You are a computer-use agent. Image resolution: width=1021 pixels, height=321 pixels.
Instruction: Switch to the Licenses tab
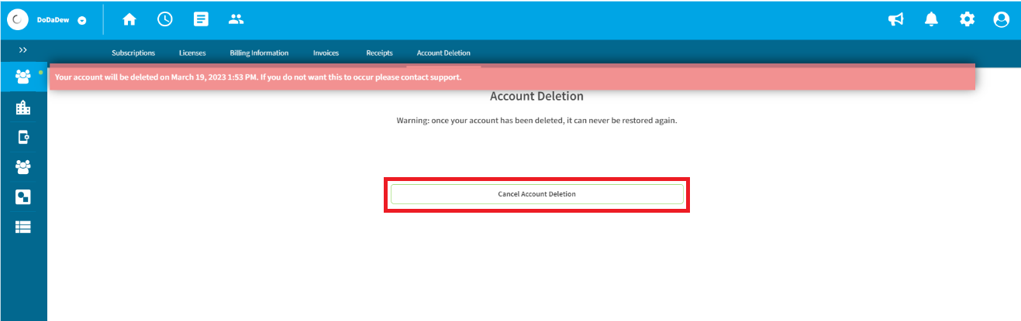(x=192, y=53)
